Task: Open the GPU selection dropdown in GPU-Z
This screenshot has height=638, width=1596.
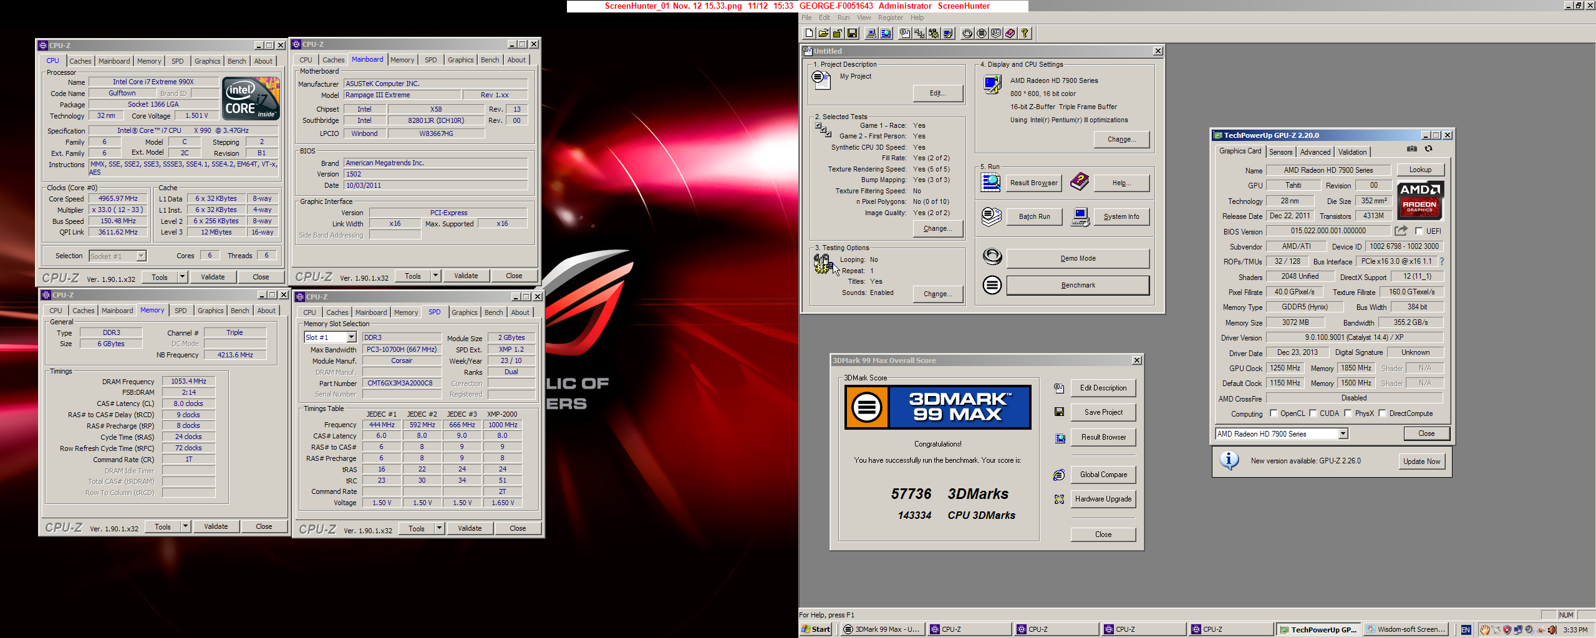Action: pyautogui.click(x=1343, y=434)
